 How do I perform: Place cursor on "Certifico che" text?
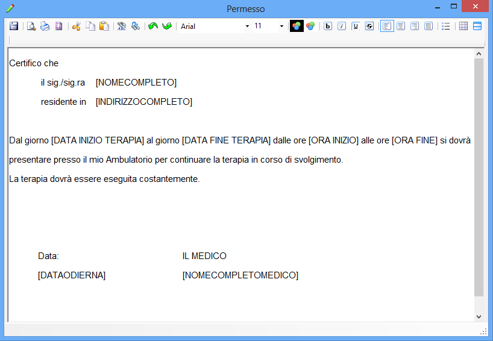tap(34, 63)
